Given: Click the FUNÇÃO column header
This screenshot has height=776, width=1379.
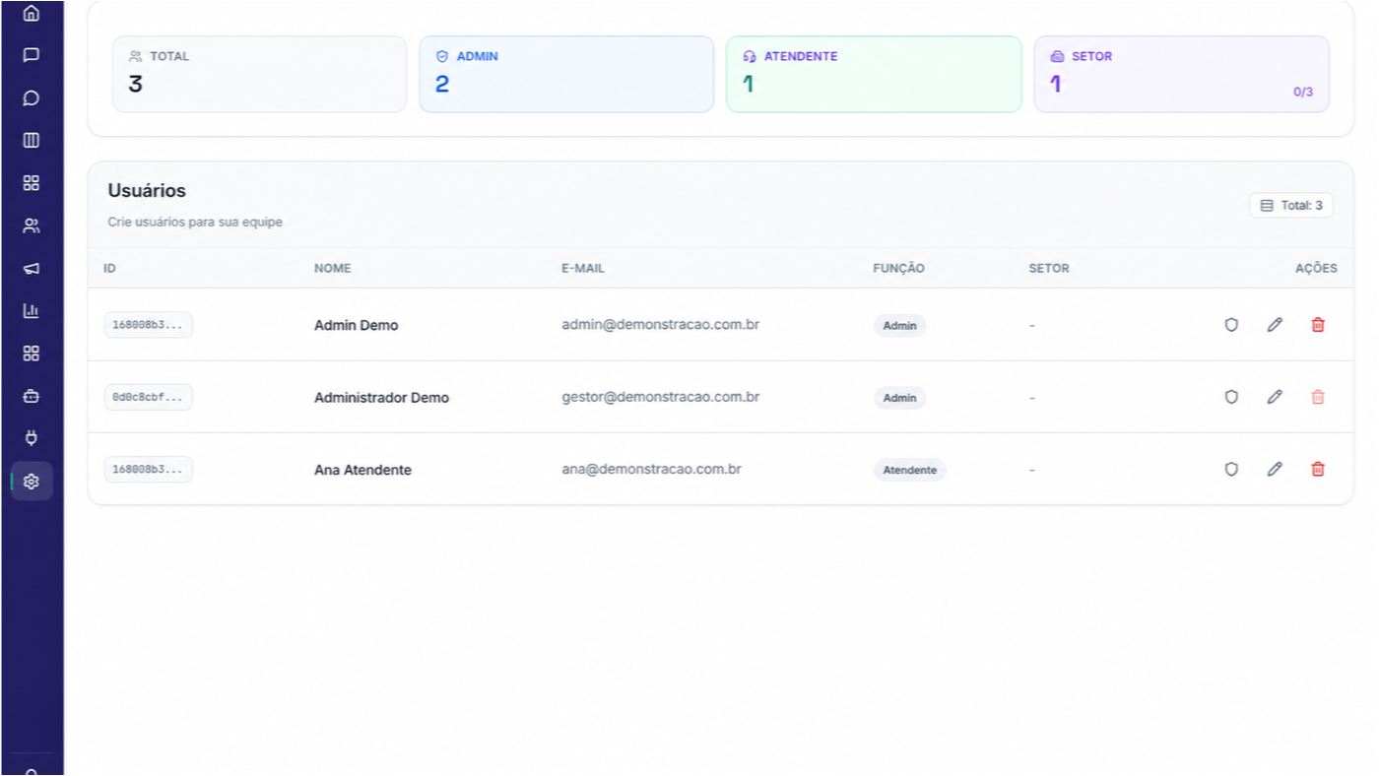Looking at the screenshot, I should coord(898,268).
